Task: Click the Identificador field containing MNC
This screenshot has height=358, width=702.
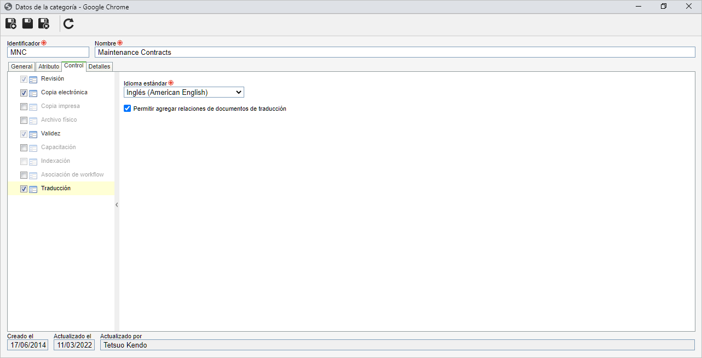Action: coord(48,52)
